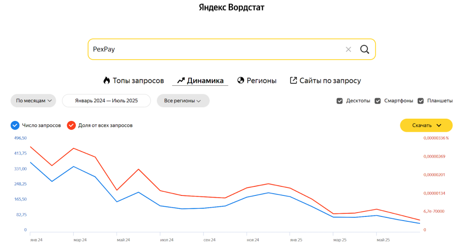The width and height of the screenshot is (468, 247).
Task: Clear the search field with the X icon
Action: point(348,49)
